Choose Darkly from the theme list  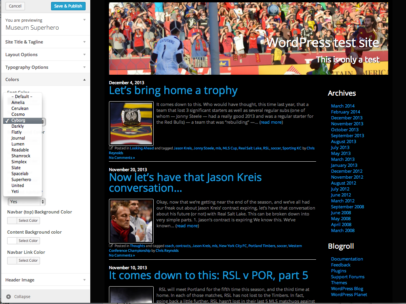[x=18, y=126]
